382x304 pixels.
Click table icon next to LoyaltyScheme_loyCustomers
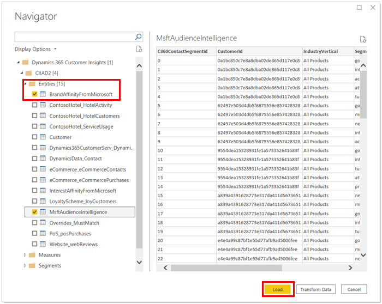click(43, 201)
